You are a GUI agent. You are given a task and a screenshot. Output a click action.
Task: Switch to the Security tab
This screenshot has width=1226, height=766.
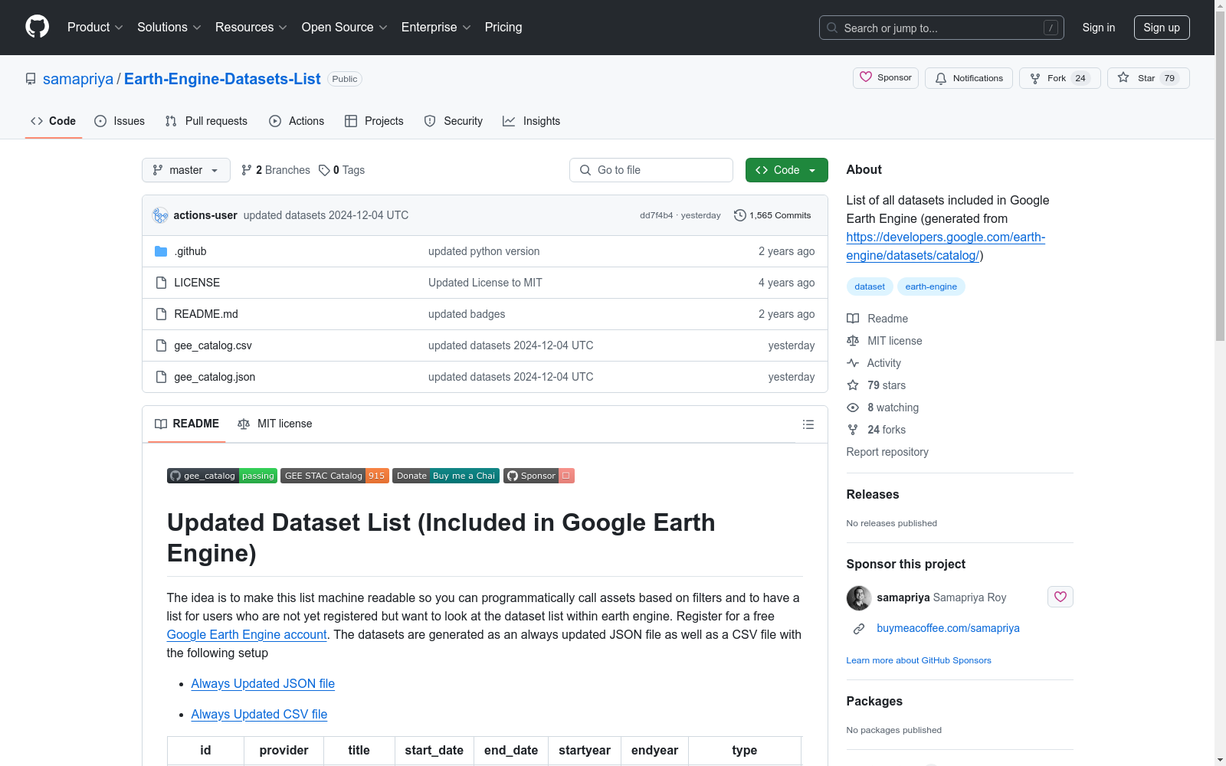point(454,121)
